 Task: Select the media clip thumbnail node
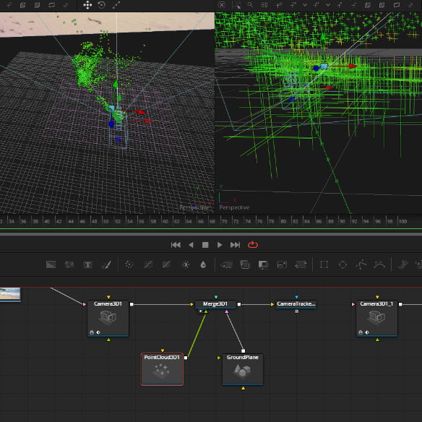click(x=10, y=294)
